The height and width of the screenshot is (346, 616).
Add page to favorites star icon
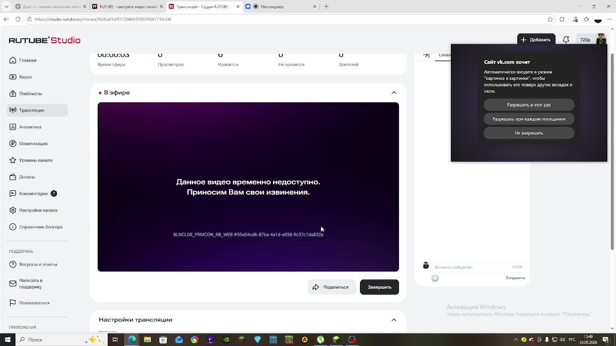click(x=550, y=19)
